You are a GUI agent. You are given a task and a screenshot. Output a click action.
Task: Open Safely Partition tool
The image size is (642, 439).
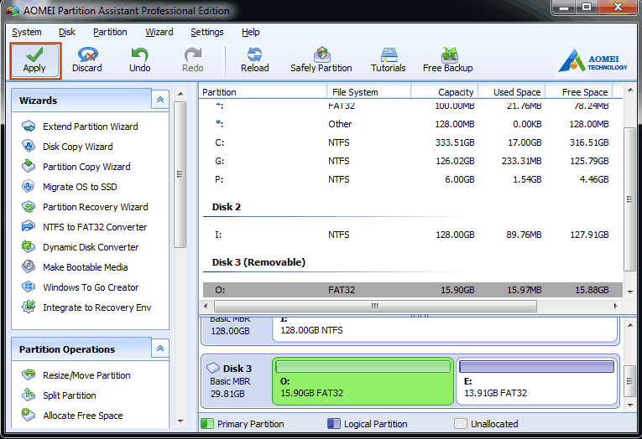pyautogui.click(x=321, y=60)
